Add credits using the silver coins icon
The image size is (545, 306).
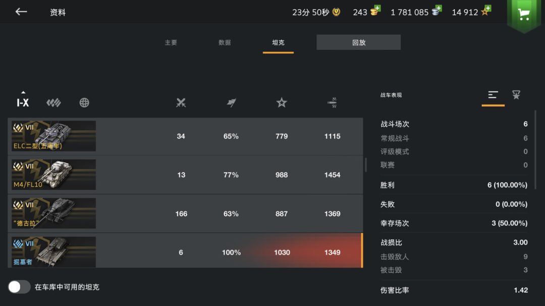tap(437, 11)
